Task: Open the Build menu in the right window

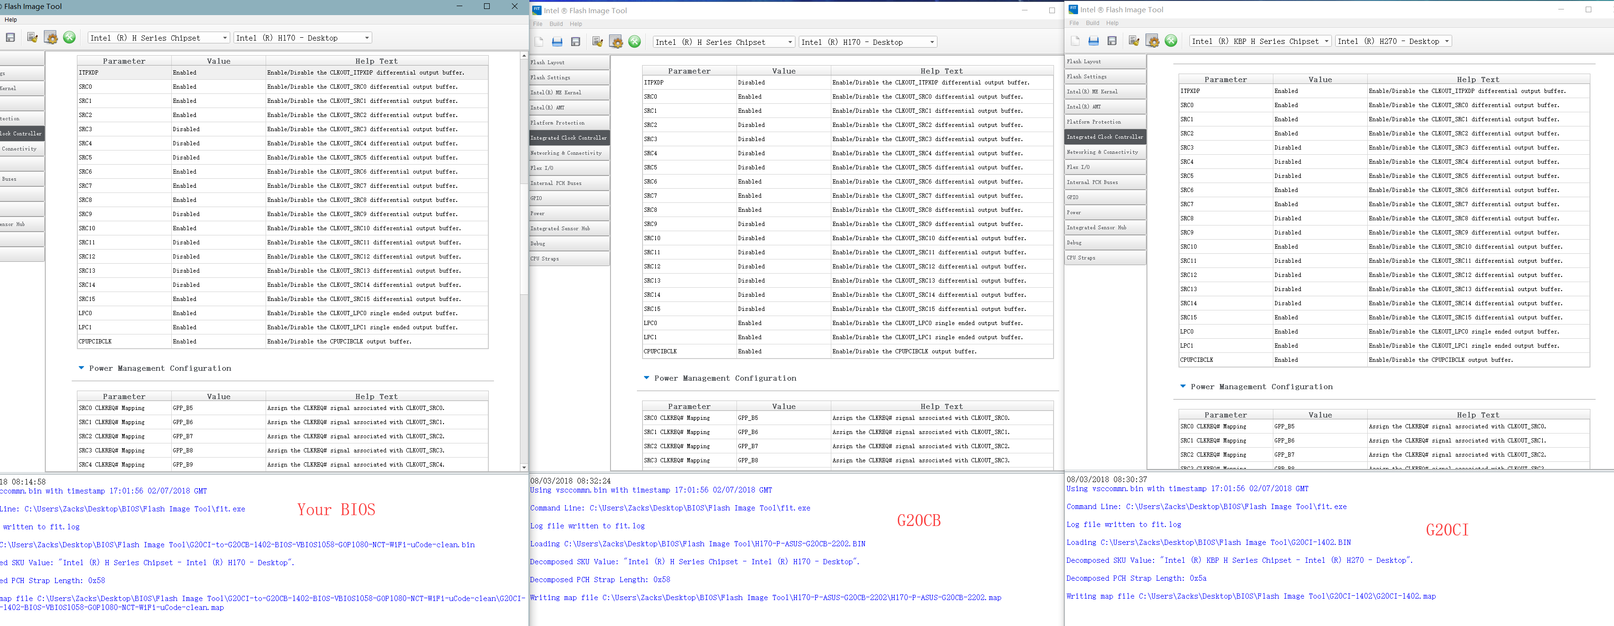Action: point(1093,23)
